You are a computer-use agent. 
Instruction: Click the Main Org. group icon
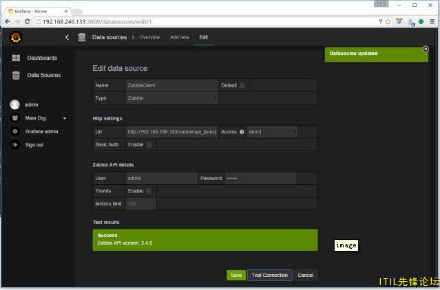click(x=15, y=118)
